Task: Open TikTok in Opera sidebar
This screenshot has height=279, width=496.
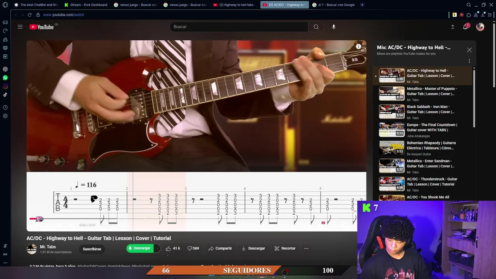Action: 5,95
